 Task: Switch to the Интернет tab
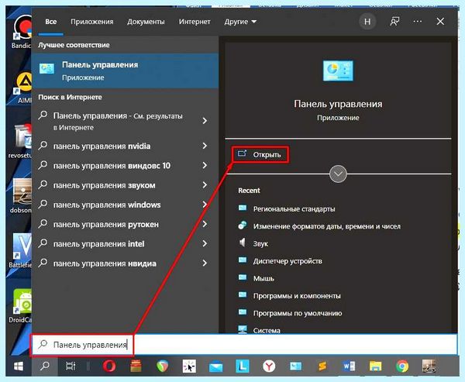pos(195,22)
